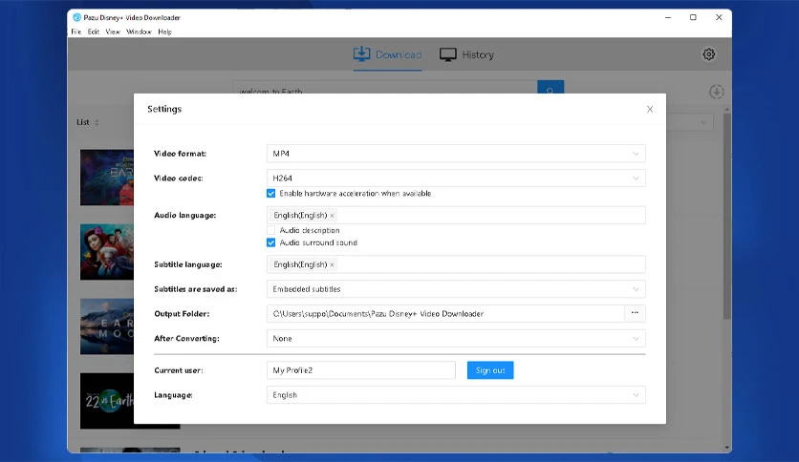Switch to the History tab
The height and width of the screenshot is (462, 799).
point(466,54)
